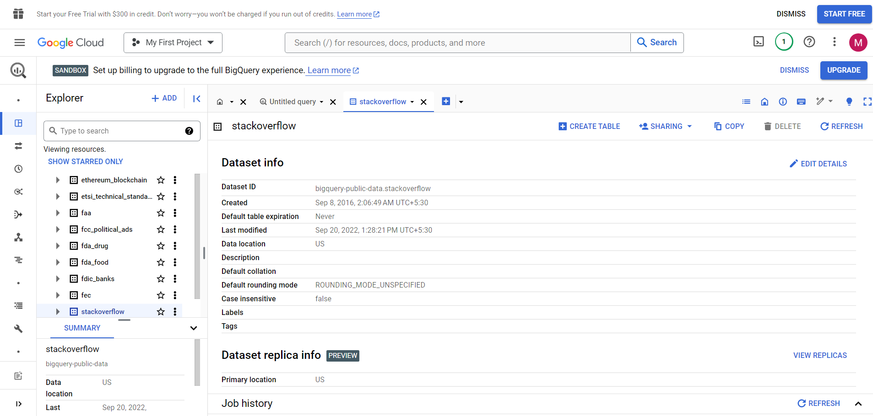Image resolution: width=873 pixels, height=416 pixels.
Task: Open the tab list icon in the editor toolbar
Action: point(746,101)
